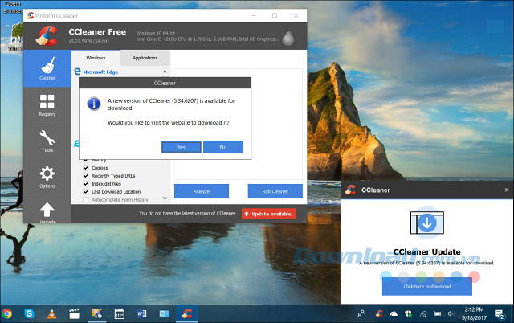Click the Microsoft Edge icon in list
The width and height of the screenshot is (514, 323).
pyautogui.click(x=77, y=72)
